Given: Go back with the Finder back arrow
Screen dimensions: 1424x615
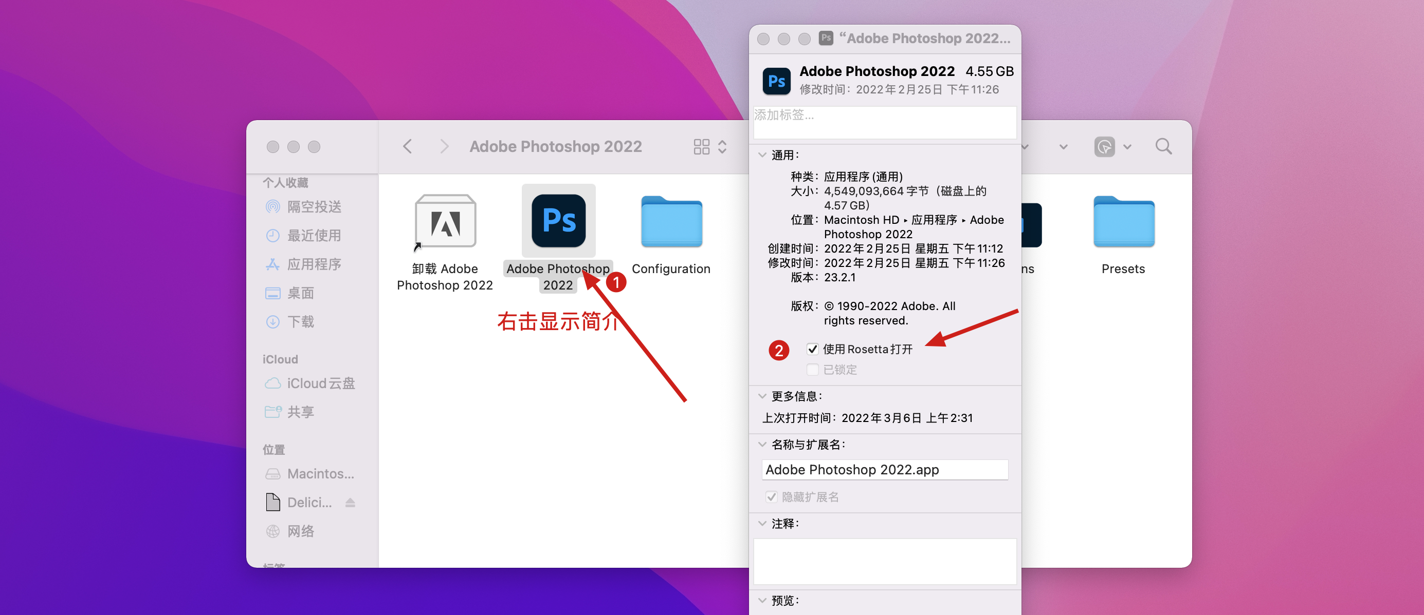Looking at the screenshot, I should pyautogui.click(x=408, y=147).
